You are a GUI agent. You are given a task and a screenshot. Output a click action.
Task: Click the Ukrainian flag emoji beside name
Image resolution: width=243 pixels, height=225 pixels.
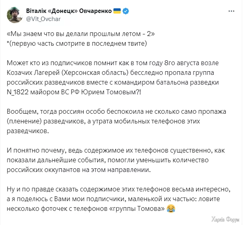coord(117,11)
